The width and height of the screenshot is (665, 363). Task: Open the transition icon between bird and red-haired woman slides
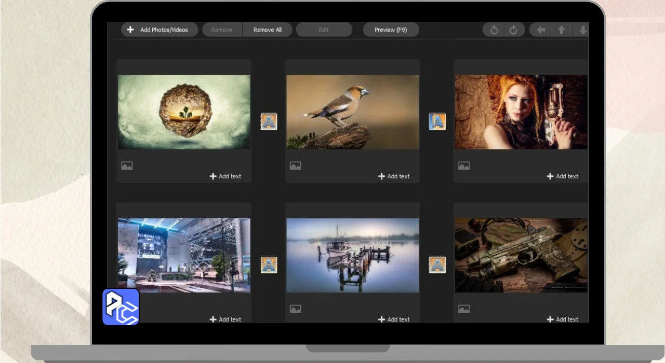point(437,122)
